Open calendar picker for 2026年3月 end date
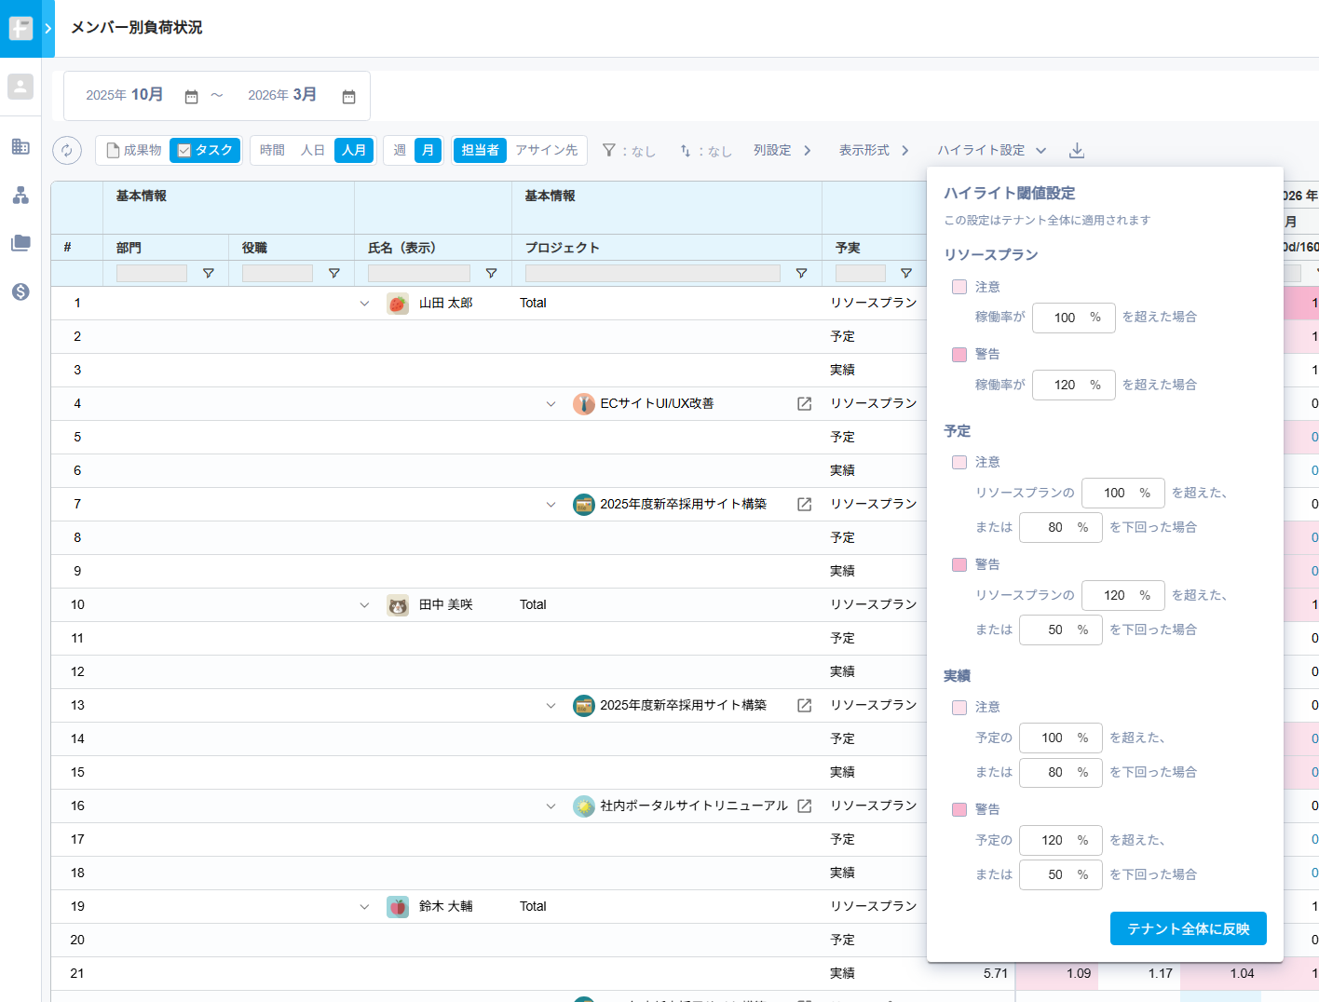The image size is (1319, 1002). [348, 96]
